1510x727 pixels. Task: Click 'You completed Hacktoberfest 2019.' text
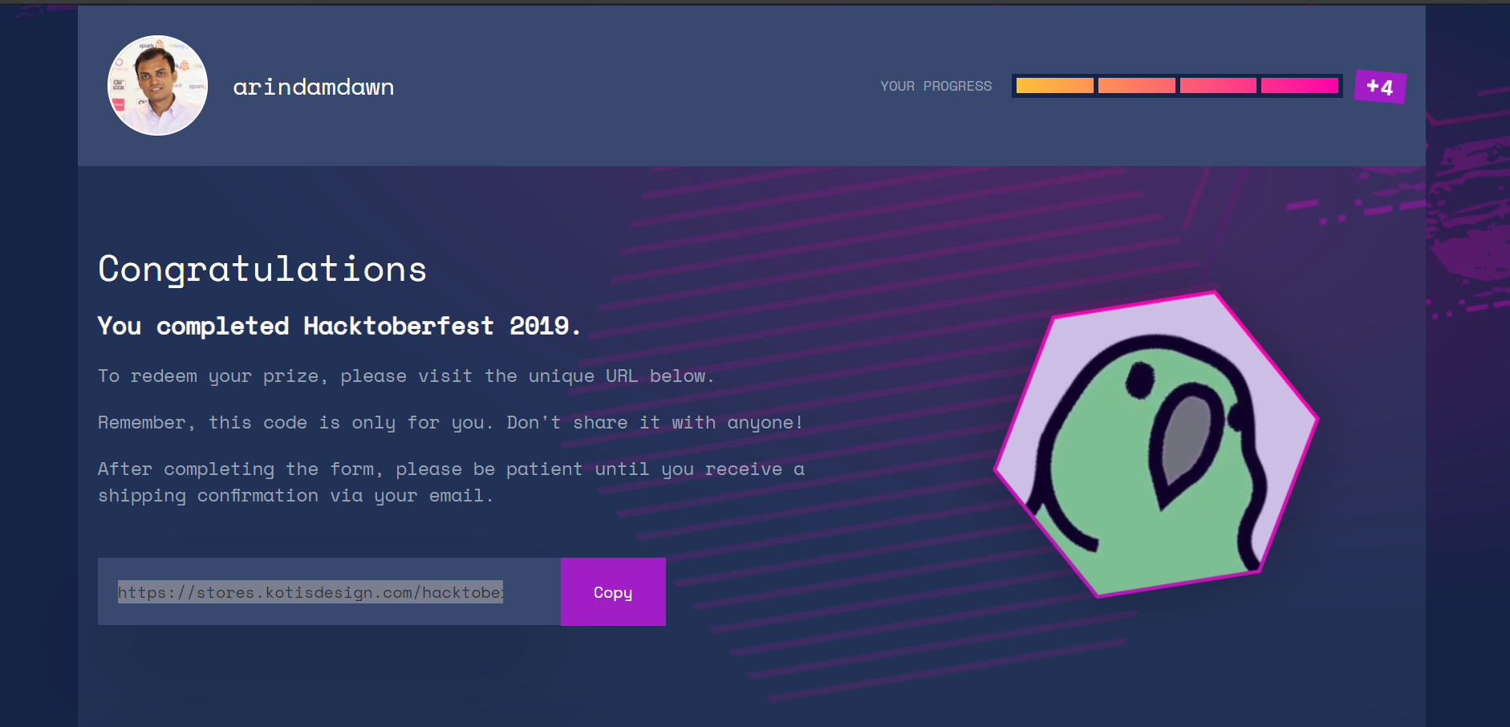339,326
